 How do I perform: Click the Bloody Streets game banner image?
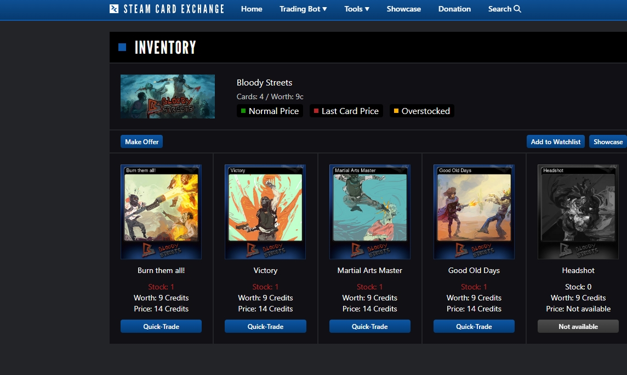pos(168,96)
